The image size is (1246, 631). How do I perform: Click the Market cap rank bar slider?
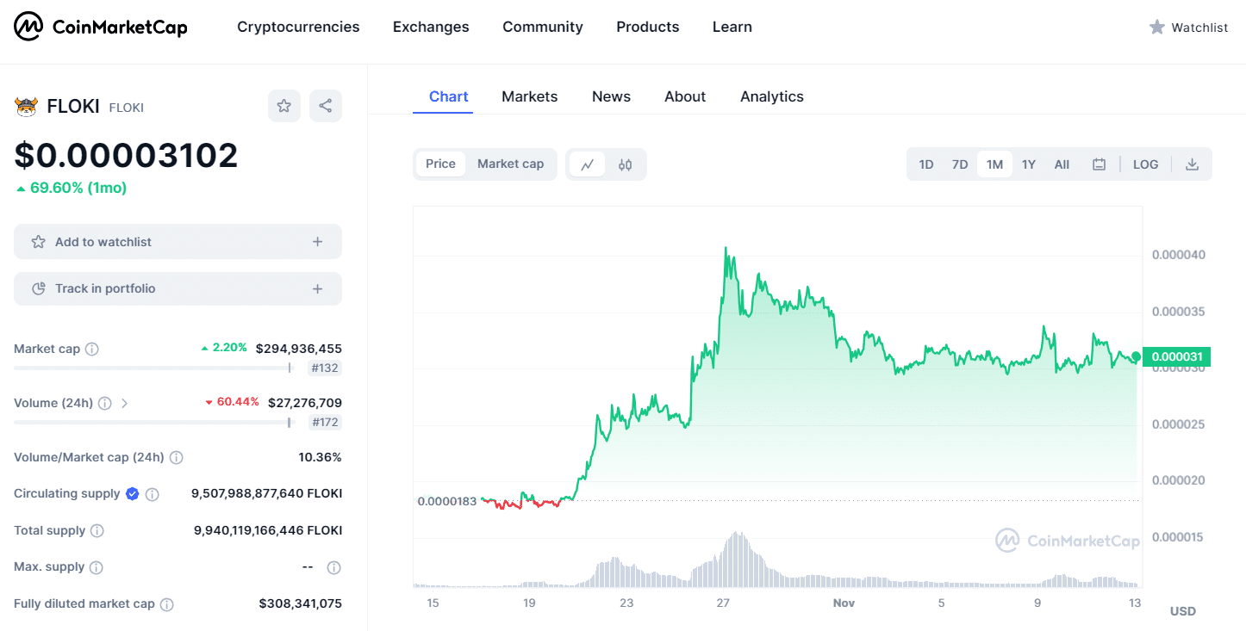[153, 368]
